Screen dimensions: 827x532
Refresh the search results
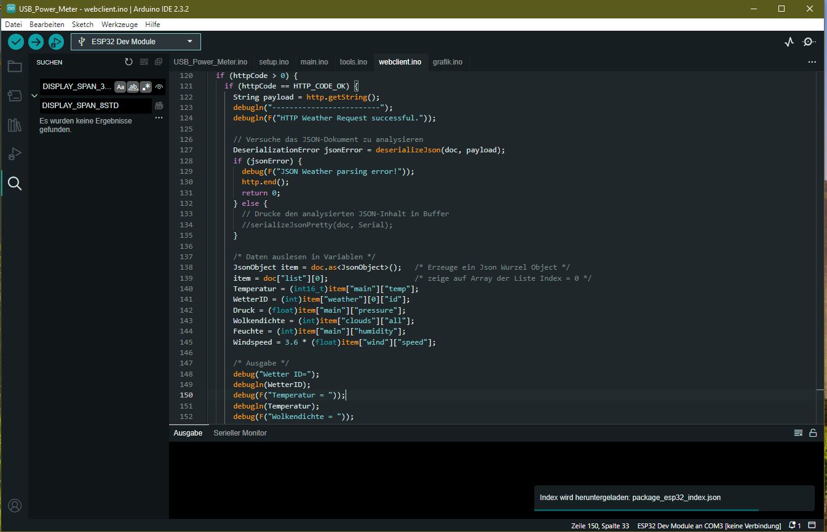pyautogui.click(x=129, y=62)
